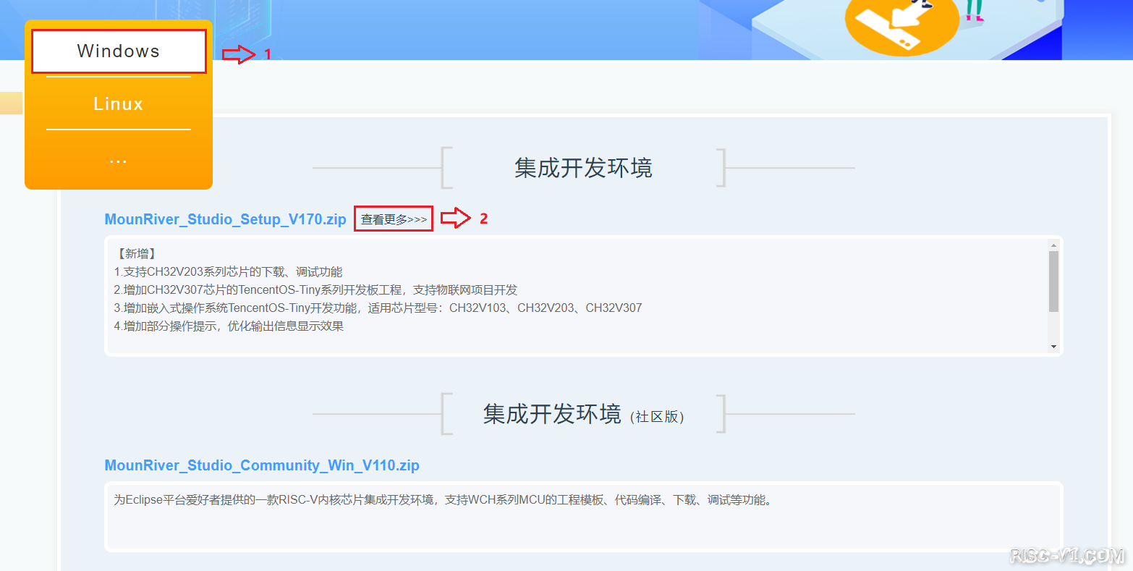
Task: Click the line '4.增加部分操作提示，优化输出信息显示效果'
Action: click(x=229, y=326)
